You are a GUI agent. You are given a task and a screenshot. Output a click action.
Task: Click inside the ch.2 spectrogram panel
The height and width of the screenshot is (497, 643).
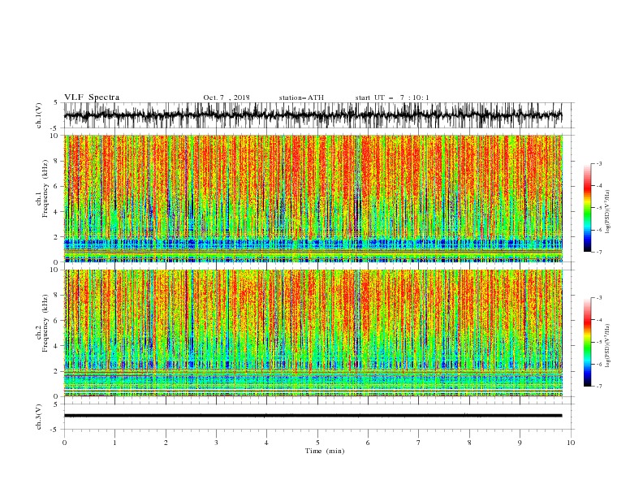point(313,333)
